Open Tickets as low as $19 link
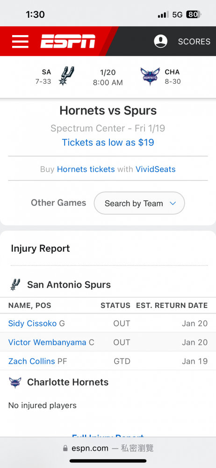The height and width of the screenshot is (468, 216). (x=108, y=142)
